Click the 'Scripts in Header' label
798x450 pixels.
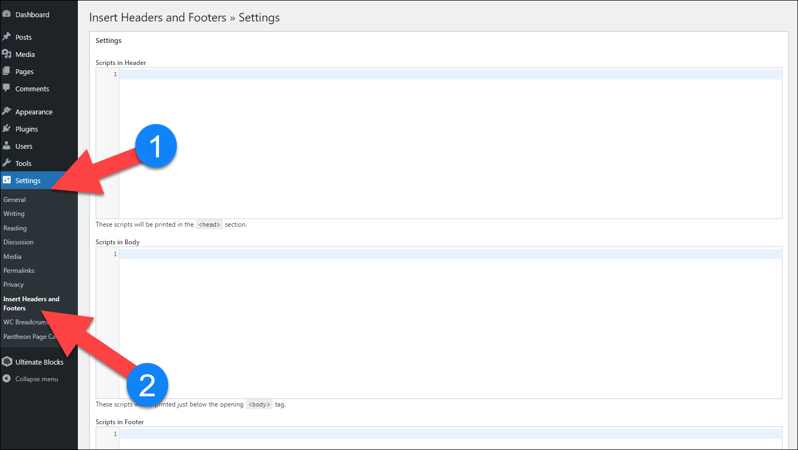121,62
